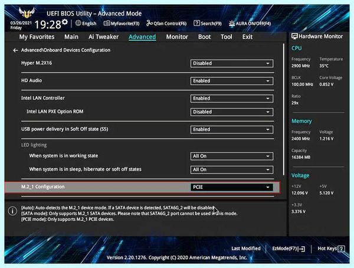The width and height of the screenshot is (354, 268).
Task: Open MyFavorite(F3) shortcut
Action: click(x=122, y=24)
